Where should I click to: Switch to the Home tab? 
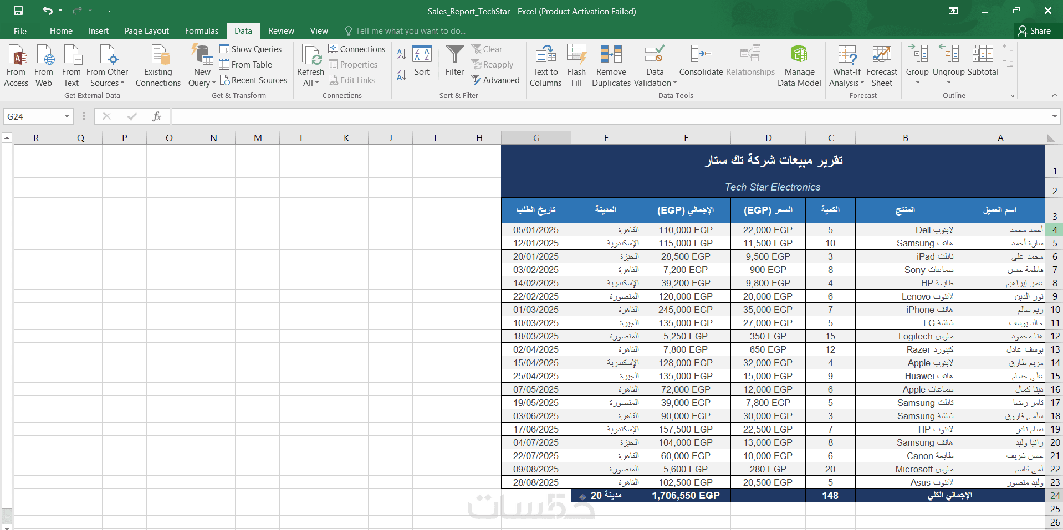(61, 31)
